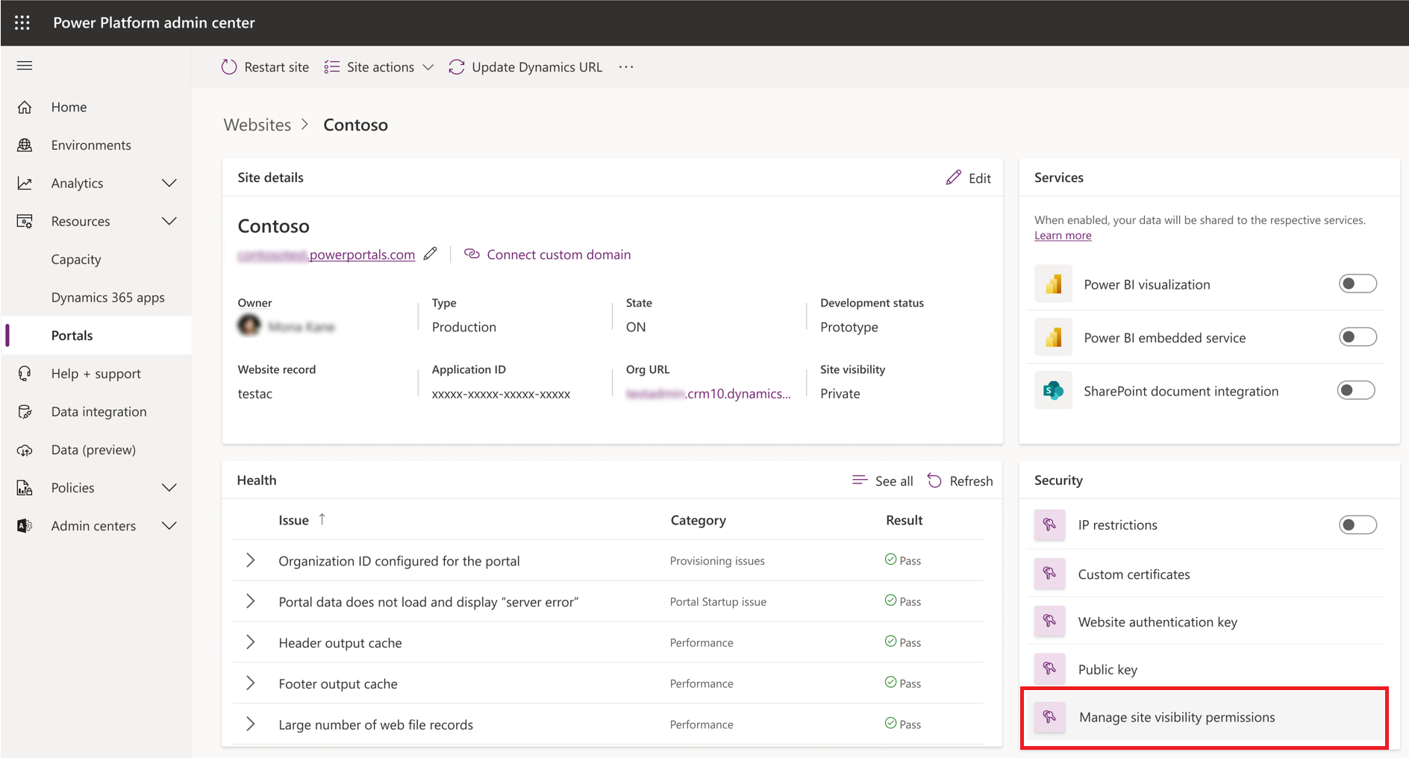
Task: Click See all in Health panel
Action: [883, 481]
